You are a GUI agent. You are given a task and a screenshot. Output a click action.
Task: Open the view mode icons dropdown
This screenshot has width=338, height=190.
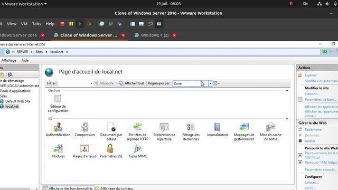(216, 83)
